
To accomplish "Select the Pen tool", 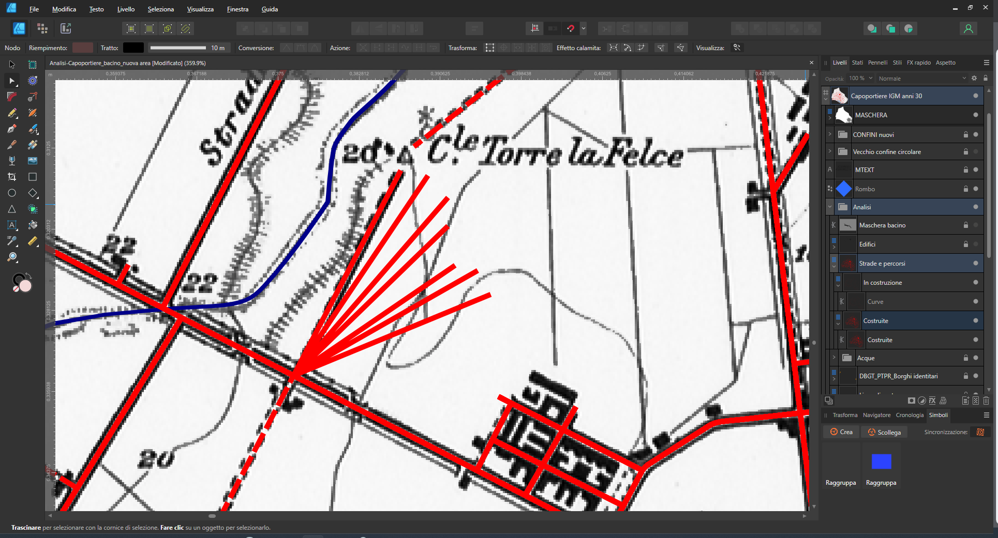I will (x=12, y=129).
